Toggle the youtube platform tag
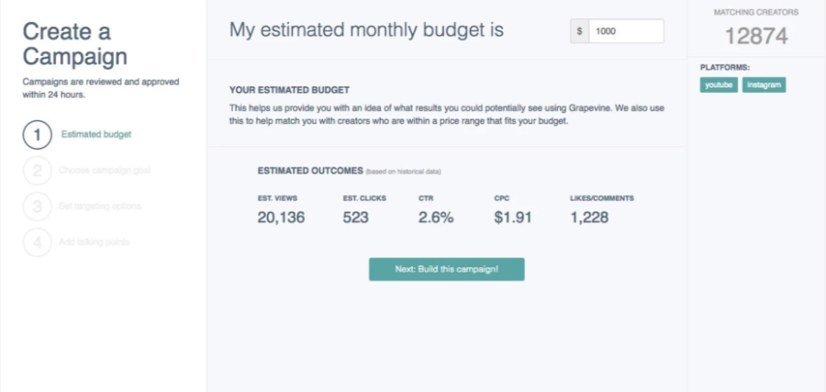This screenshot has height=392, width=826. [x=717, y=84]
